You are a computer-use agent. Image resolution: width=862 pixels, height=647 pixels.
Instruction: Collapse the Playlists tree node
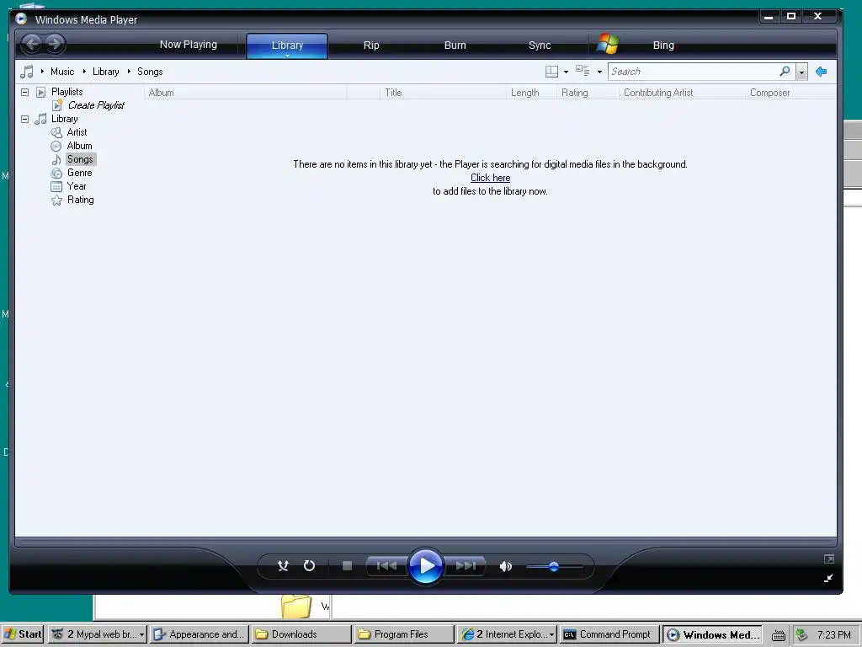click(24, 92)
